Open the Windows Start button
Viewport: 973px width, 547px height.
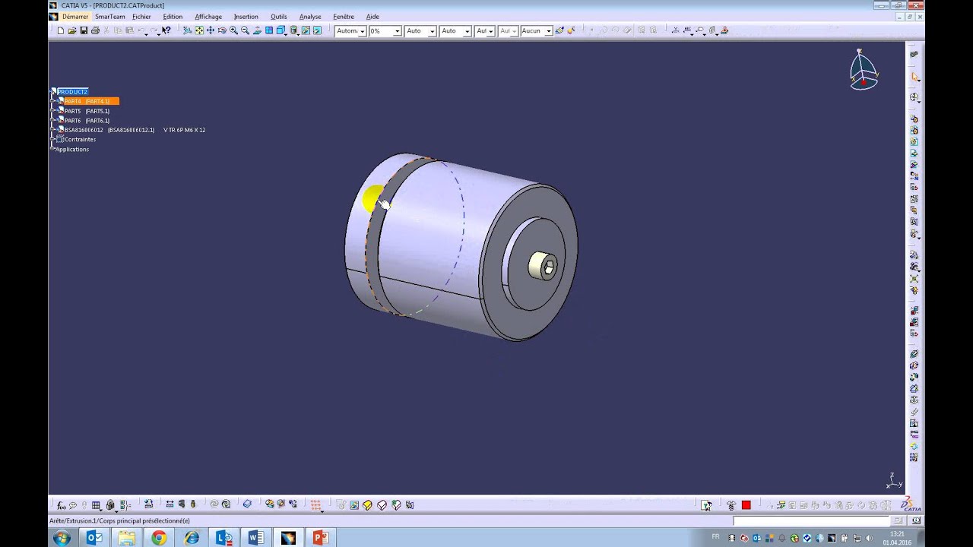[x=62, y=538]
